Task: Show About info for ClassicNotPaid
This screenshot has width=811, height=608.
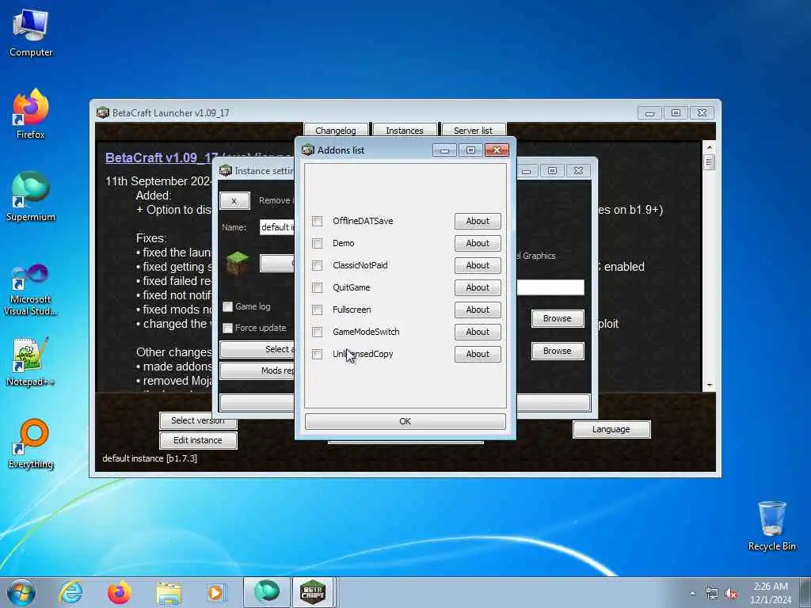Action: (x=478, y=266)
